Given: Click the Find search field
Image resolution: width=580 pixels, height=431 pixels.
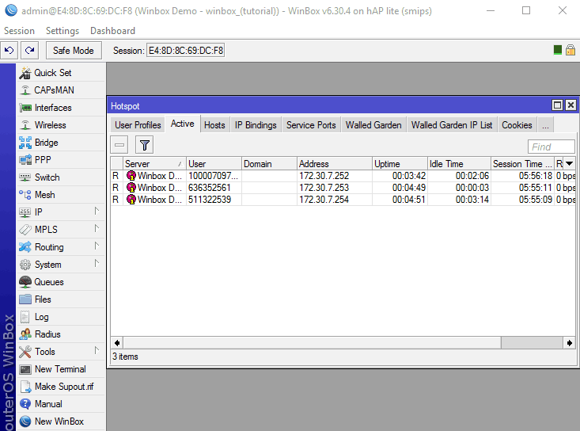Looking at the screenshot, I should coord(552,147).
